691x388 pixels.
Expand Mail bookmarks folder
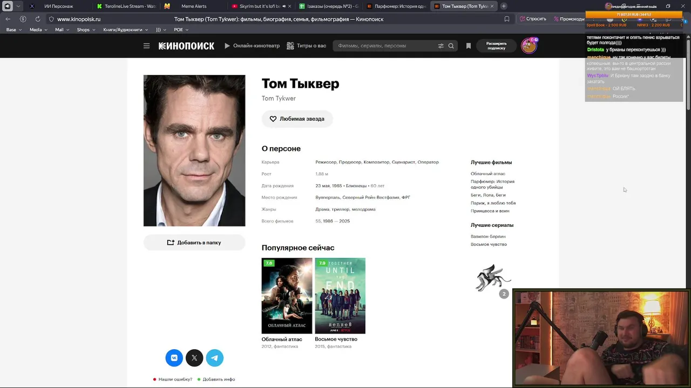(x=62, y=30)
